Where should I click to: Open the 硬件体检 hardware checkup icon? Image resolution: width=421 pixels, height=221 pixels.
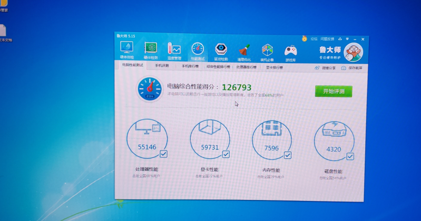coord(126,50)
